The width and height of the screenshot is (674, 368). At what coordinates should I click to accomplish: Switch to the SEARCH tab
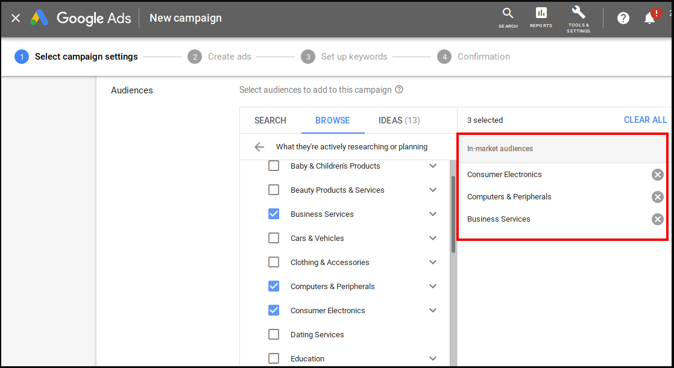tap(271, 120)
